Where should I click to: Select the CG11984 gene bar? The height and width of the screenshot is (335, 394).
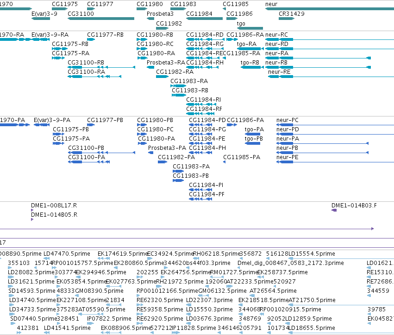205,19
